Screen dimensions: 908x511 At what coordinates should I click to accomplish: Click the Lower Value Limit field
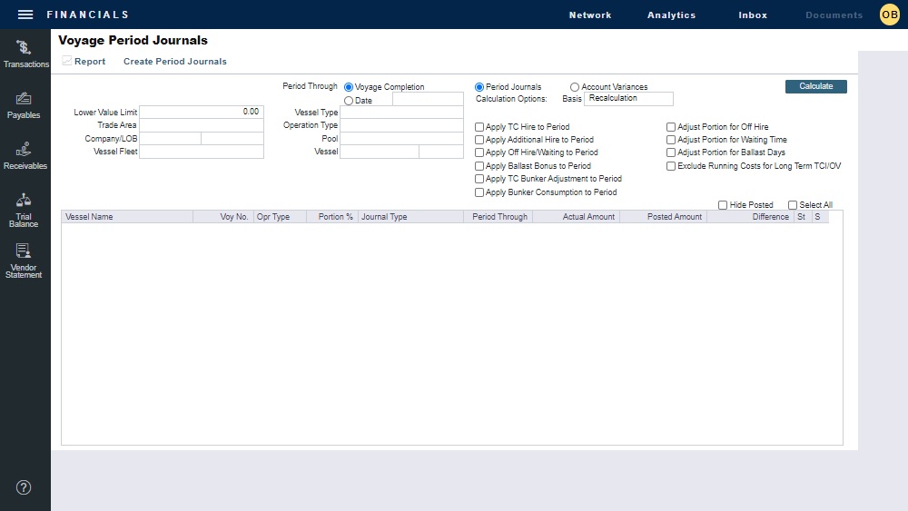pyautogui.click(x=201, y=113)
